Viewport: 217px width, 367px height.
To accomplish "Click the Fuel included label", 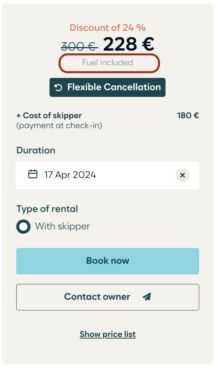I will tap(108, 62).
